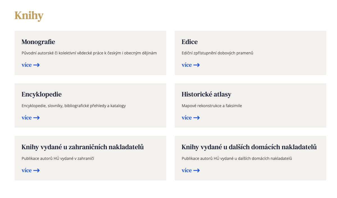Select the Edice card heading
Viewport: 337px width, 198px height.
coord(190,42)
